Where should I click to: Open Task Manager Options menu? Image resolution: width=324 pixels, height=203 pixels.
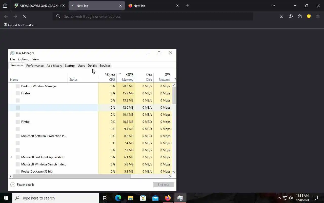click(x=24, y=59)
